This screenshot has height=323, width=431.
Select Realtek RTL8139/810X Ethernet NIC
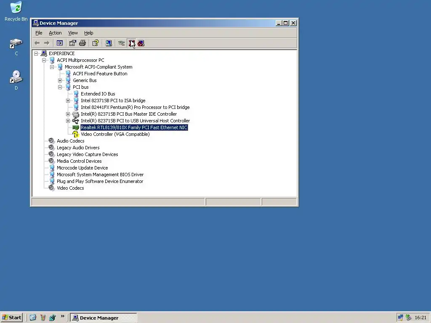(x=134, y=127)
